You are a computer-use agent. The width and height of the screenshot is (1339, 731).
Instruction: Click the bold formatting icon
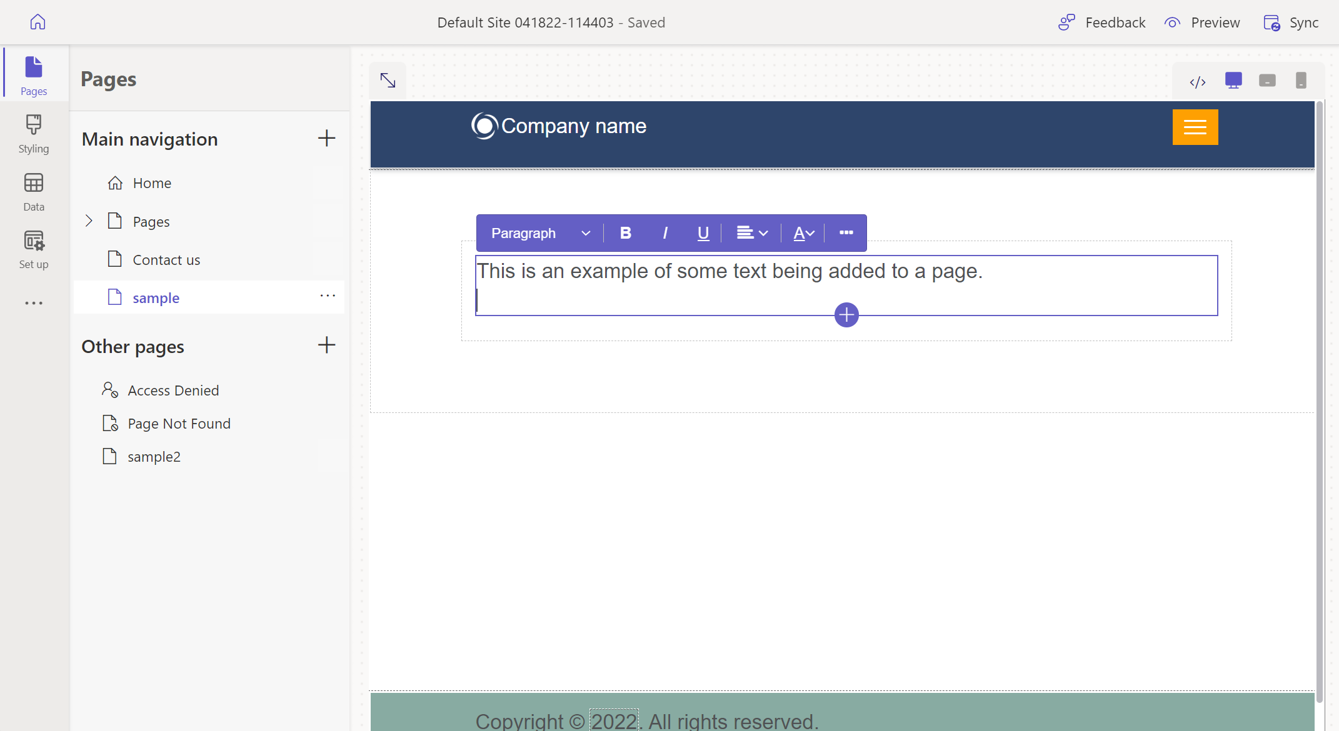pos(626,232)
